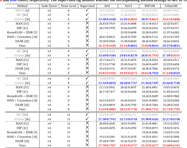Select the blue value "35.98/0.9420"
This screenshot has width=187, height=148.
(x=107, y=19)
